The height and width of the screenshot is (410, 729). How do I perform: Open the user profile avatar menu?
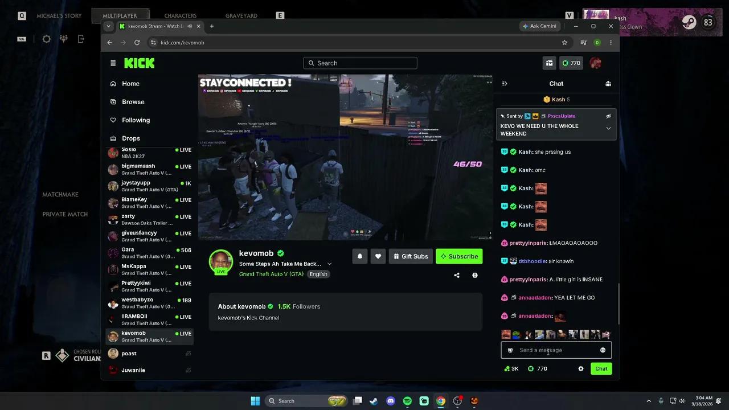(595, 63)
